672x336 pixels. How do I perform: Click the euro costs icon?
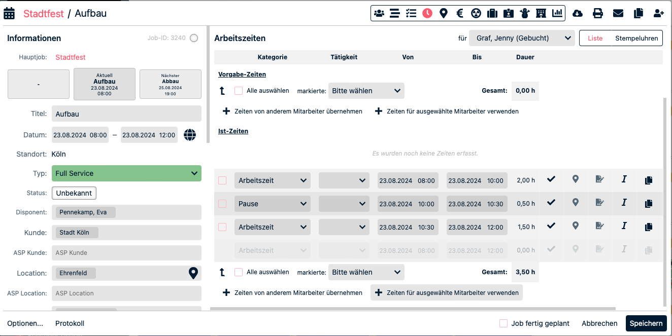[x=460, y=14]
